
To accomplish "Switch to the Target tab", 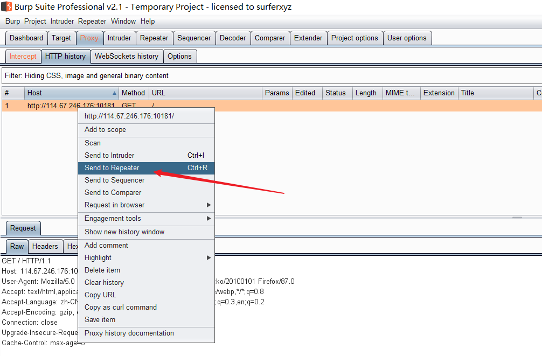I will (61, 38).
